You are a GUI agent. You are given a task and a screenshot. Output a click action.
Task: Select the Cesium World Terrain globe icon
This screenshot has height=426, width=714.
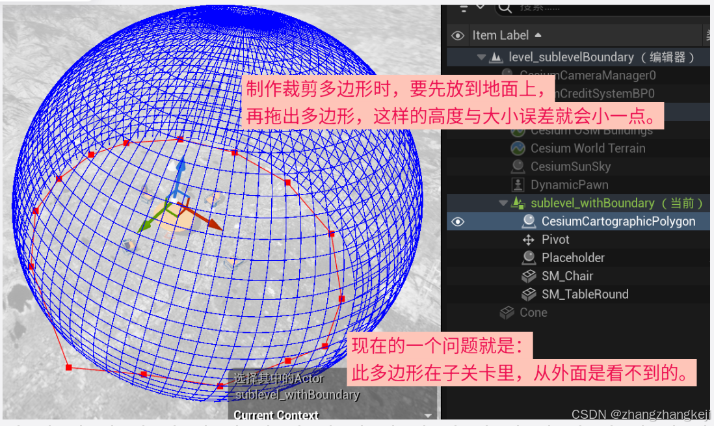click(x=518, y=148)
